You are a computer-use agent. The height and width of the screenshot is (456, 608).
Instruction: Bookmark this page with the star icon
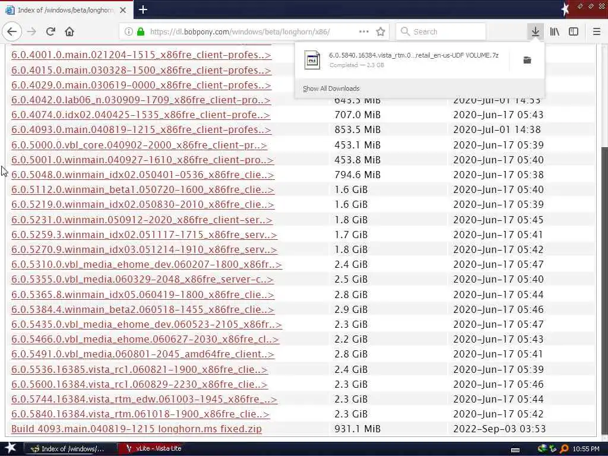click(x=381, y=31)
